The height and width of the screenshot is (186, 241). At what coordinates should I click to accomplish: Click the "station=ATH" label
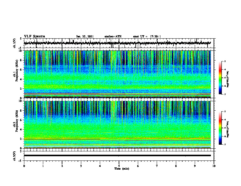click(x=113, y=36)
